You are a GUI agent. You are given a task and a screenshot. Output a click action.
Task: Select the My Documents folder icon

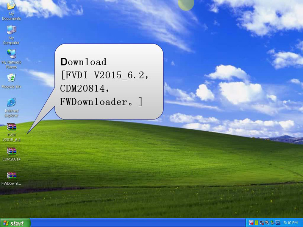pos(11,6)
